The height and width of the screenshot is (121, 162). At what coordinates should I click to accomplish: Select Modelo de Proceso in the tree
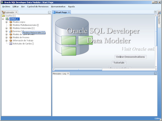click(x=21, y=38)
